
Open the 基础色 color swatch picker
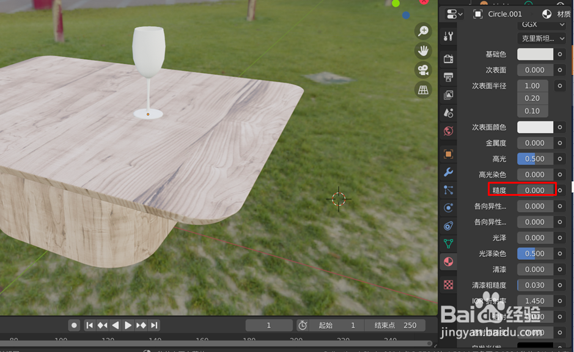[534, 54]
